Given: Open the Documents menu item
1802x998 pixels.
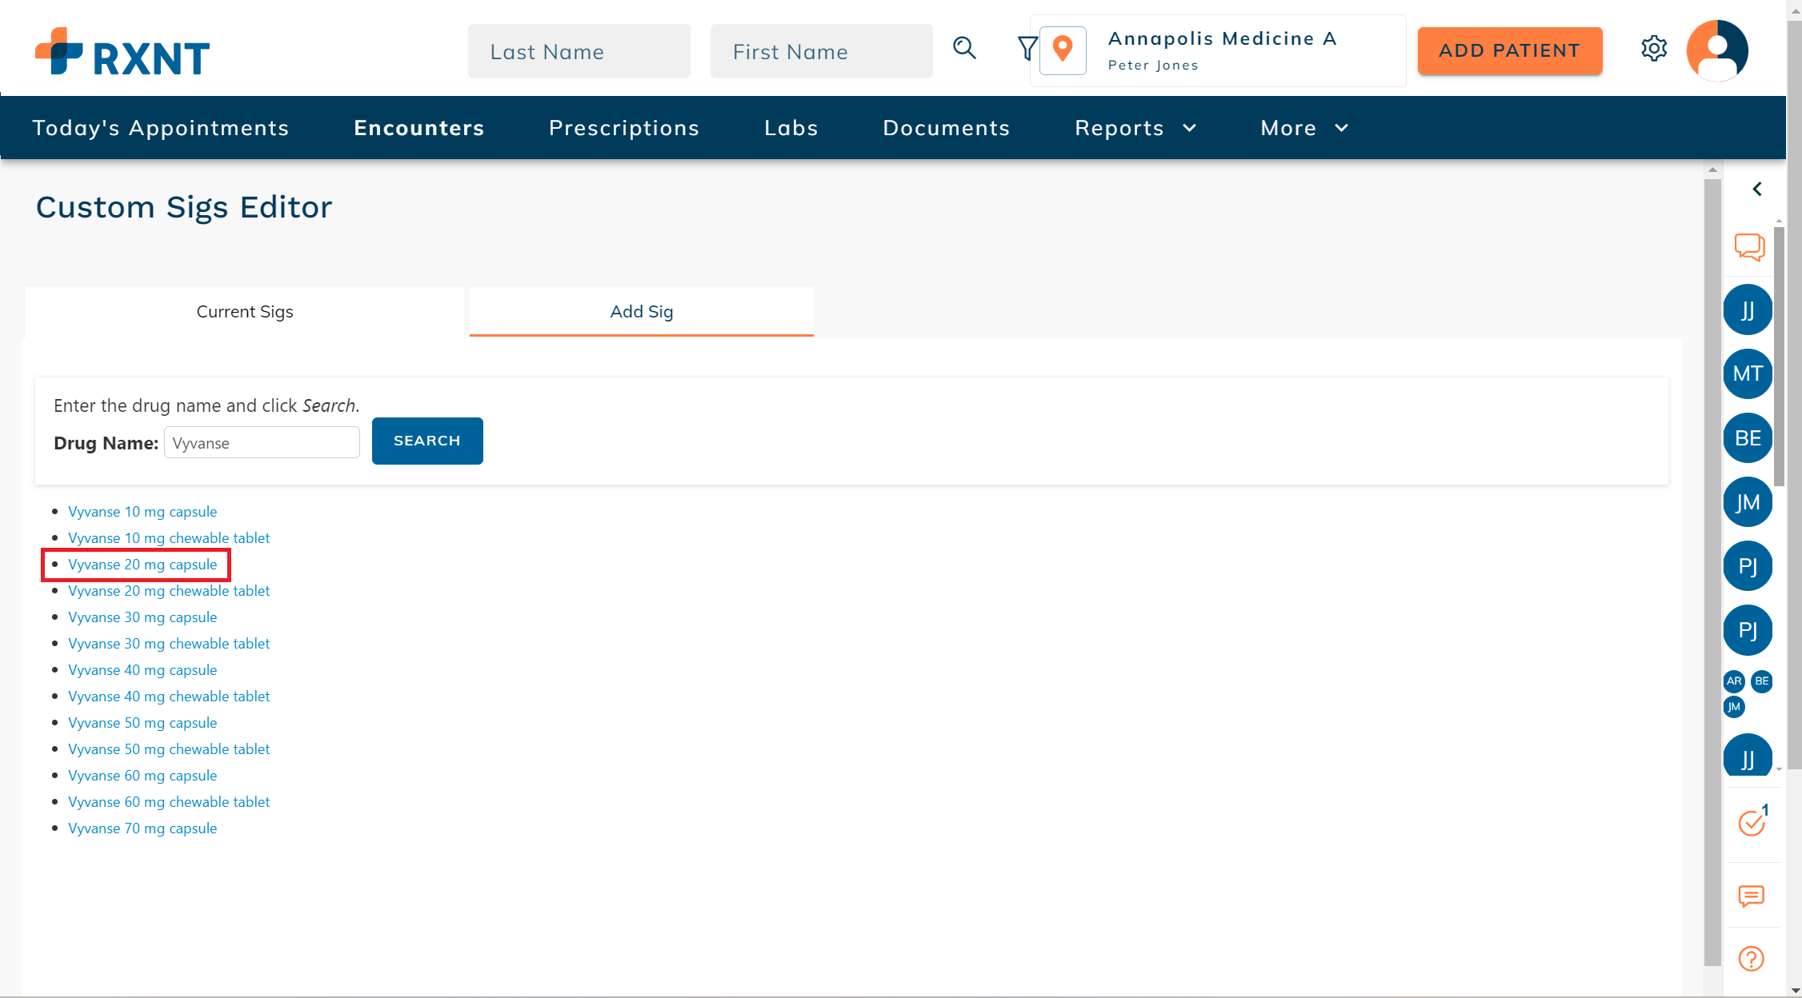Looking at the screenshot, I should [947, 128].
